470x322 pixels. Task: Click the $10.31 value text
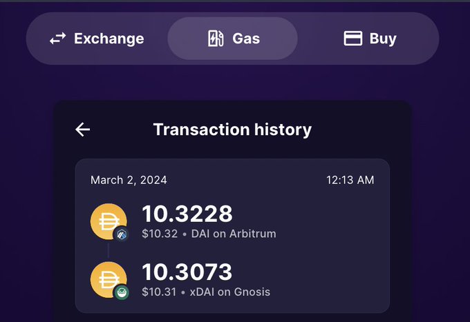[158, 292]
